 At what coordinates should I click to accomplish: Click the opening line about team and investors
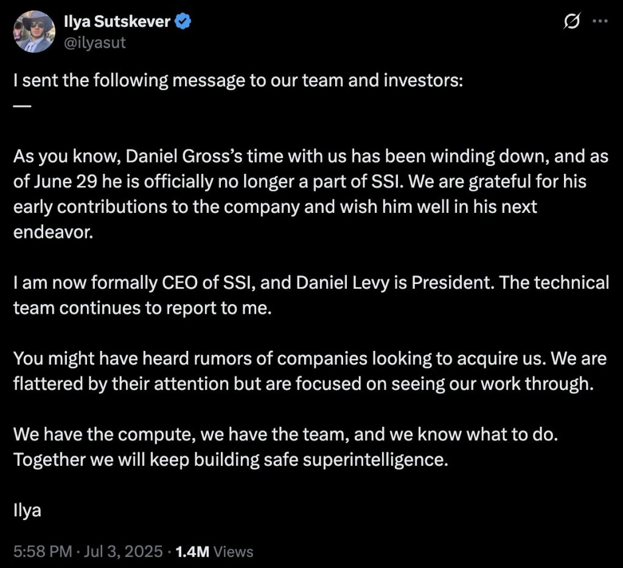[238, 81]
